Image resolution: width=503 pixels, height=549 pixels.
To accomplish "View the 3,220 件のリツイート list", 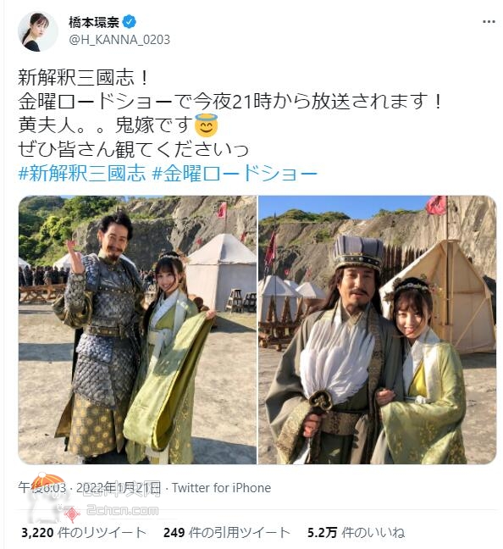I will [84, 533].
